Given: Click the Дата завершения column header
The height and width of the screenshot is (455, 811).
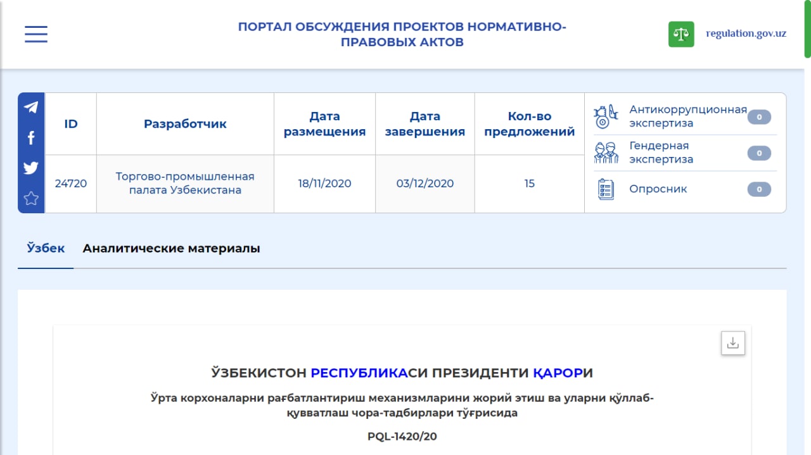Looking at the screenshot, I should click(425, 124).
